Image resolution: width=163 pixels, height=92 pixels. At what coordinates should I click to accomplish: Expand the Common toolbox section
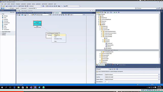tap(1, 33)
